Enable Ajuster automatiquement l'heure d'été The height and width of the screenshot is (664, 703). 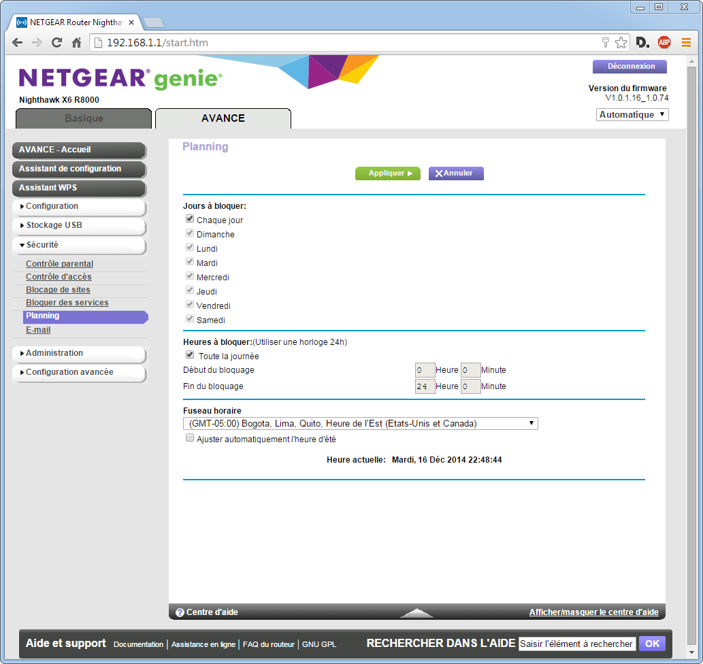click(x=190, y=439)
